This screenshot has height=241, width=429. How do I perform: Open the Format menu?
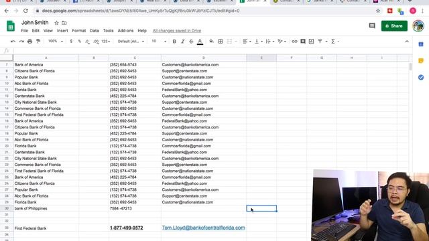coord(79,31)
